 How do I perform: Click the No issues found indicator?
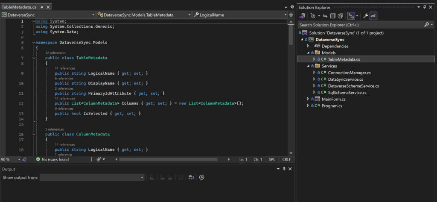point(52,159)
